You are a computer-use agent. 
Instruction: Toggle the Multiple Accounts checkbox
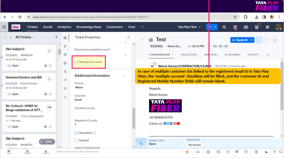coord(76,62)
